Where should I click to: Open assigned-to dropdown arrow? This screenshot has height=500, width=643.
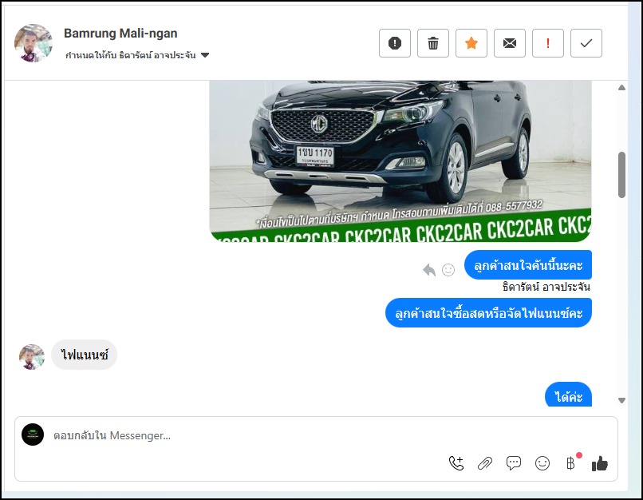click(205, 55)
